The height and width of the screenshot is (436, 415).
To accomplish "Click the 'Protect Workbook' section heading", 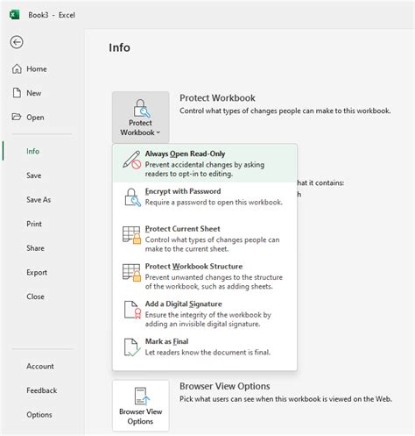I will (x=217, y=98).
